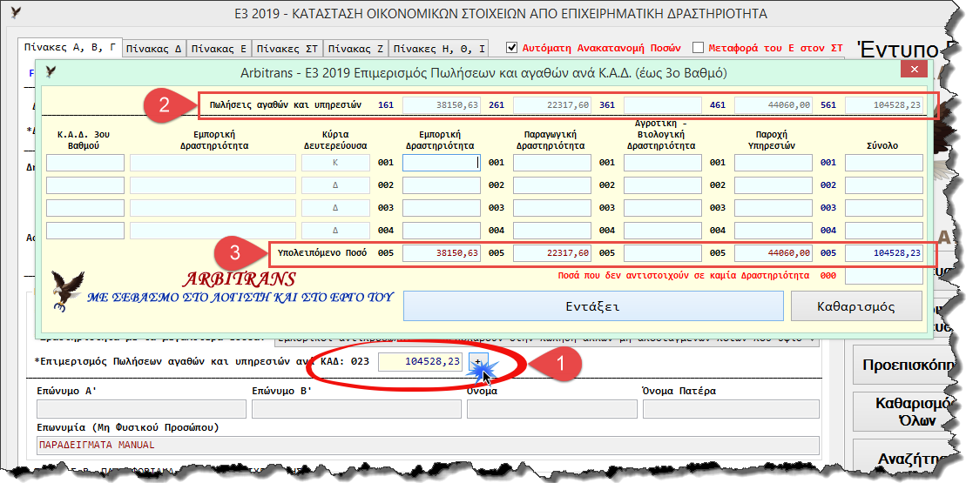
Task: Enable Μεταφορά του Ε στον ΣΤ checkbox
Action: (698, 47)
